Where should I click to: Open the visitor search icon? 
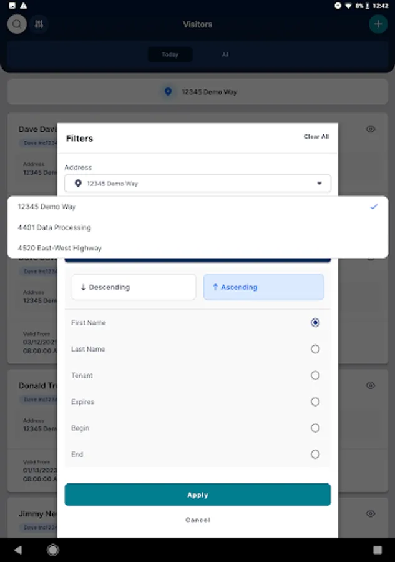click(x=17, y=24)
